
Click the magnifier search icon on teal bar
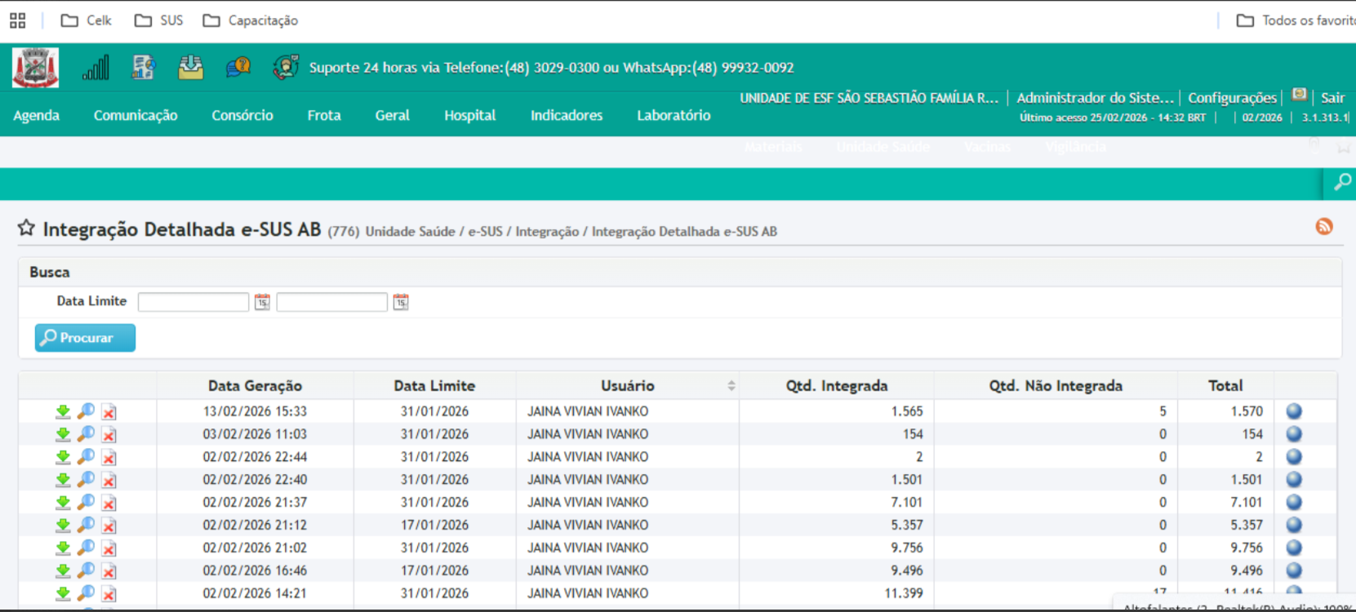(x=1341, y=183)
